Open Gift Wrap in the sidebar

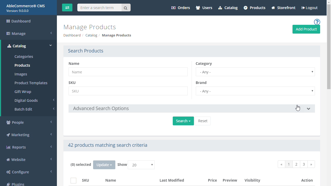click(23, 92)
